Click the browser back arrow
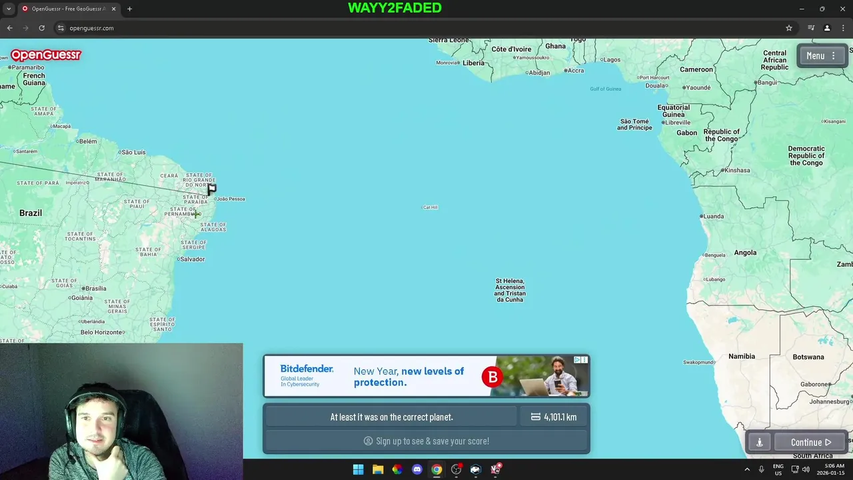Screen dimensions: 853x480 [10, 28]
